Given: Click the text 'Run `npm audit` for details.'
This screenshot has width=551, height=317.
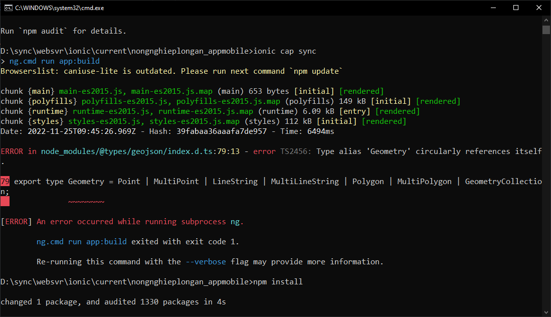Looking at the screenshot, I should pos(63,31).
